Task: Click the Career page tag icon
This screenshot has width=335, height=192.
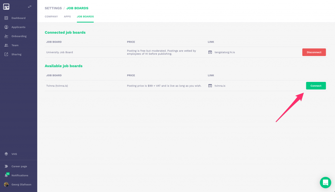Action: (6, 166)
